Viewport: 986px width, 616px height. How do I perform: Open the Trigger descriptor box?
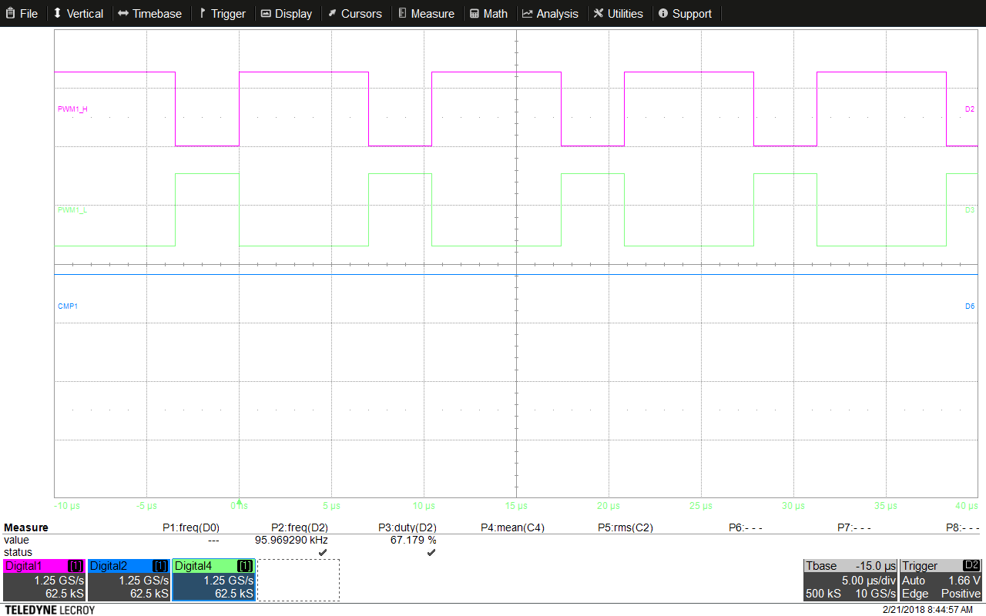tap(941, 580)
